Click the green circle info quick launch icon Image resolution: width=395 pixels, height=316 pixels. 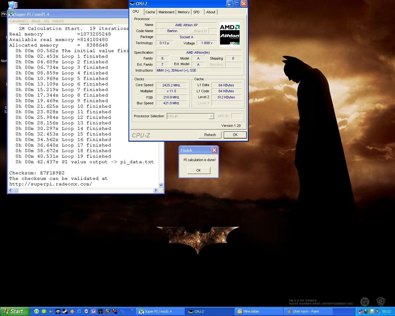point(36,311)
